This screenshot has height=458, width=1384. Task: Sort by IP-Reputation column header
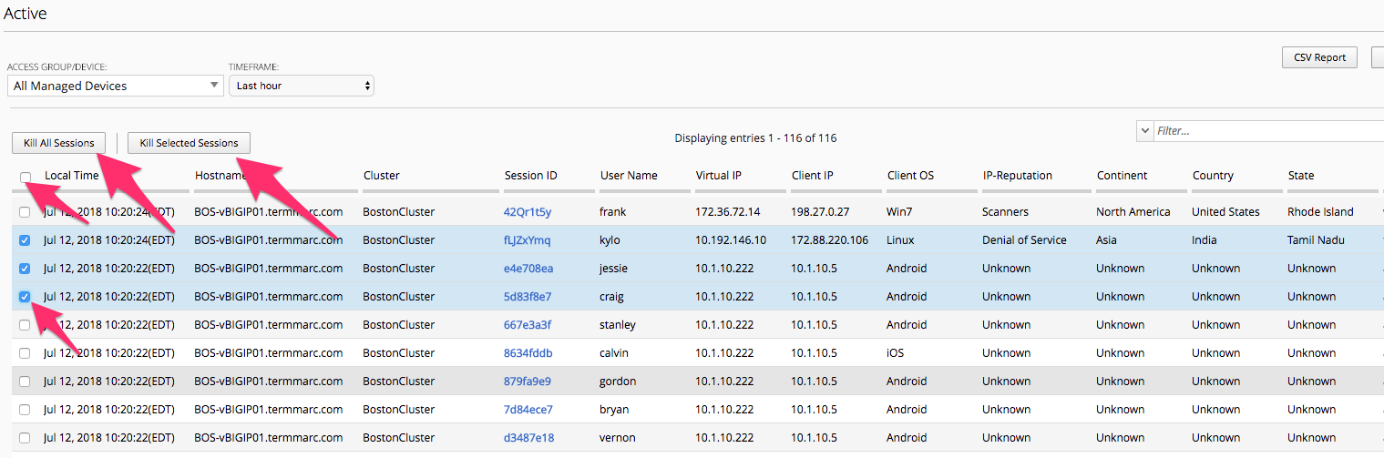click(1018, 176)
